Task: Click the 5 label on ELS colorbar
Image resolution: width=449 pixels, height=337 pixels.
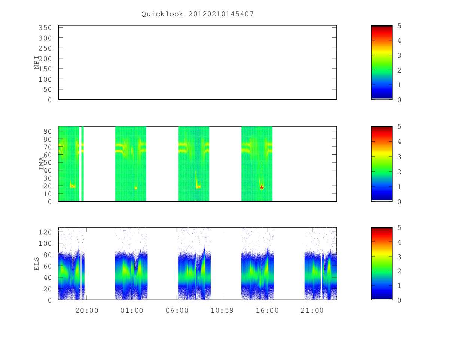Action: click(x=399, y=228)
